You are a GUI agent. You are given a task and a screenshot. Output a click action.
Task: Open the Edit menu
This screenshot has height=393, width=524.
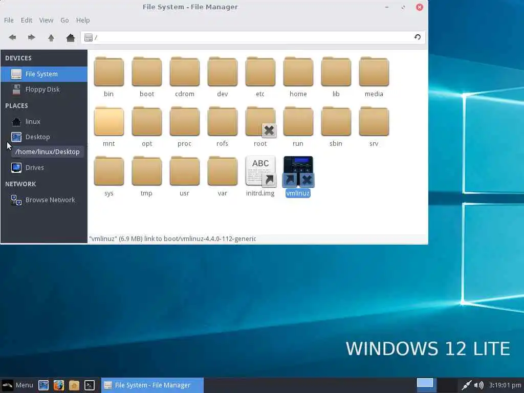tap(27, 20)
